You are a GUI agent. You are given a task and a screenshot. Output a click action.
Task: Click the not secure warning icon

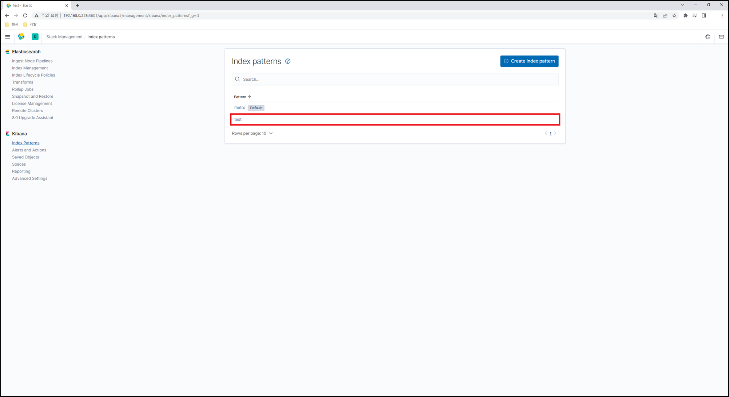[x=36, y=16]
